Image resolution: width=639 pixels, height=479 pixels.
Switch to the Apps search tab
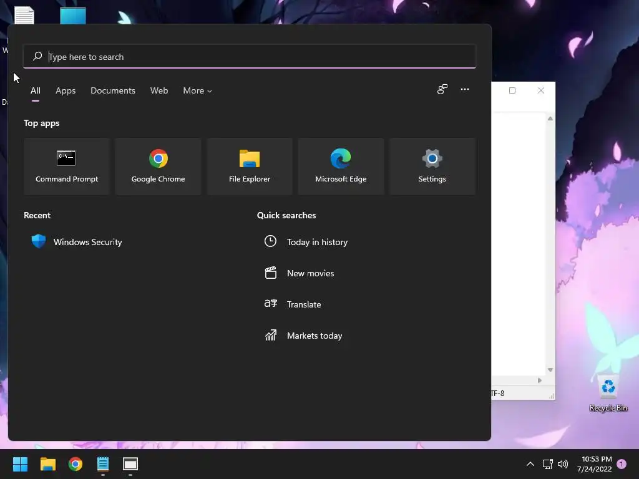pos(66,90)
